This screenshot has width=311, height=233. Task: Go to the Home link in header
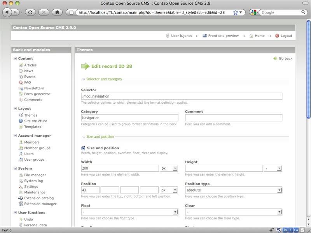[x=260, y=36]
